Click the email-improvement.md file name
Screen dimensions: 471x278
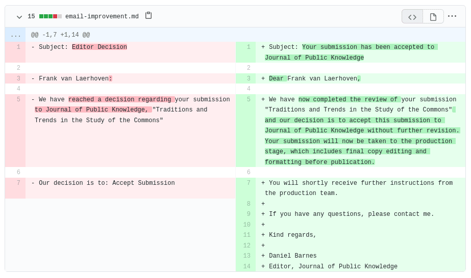coord(102,17)
